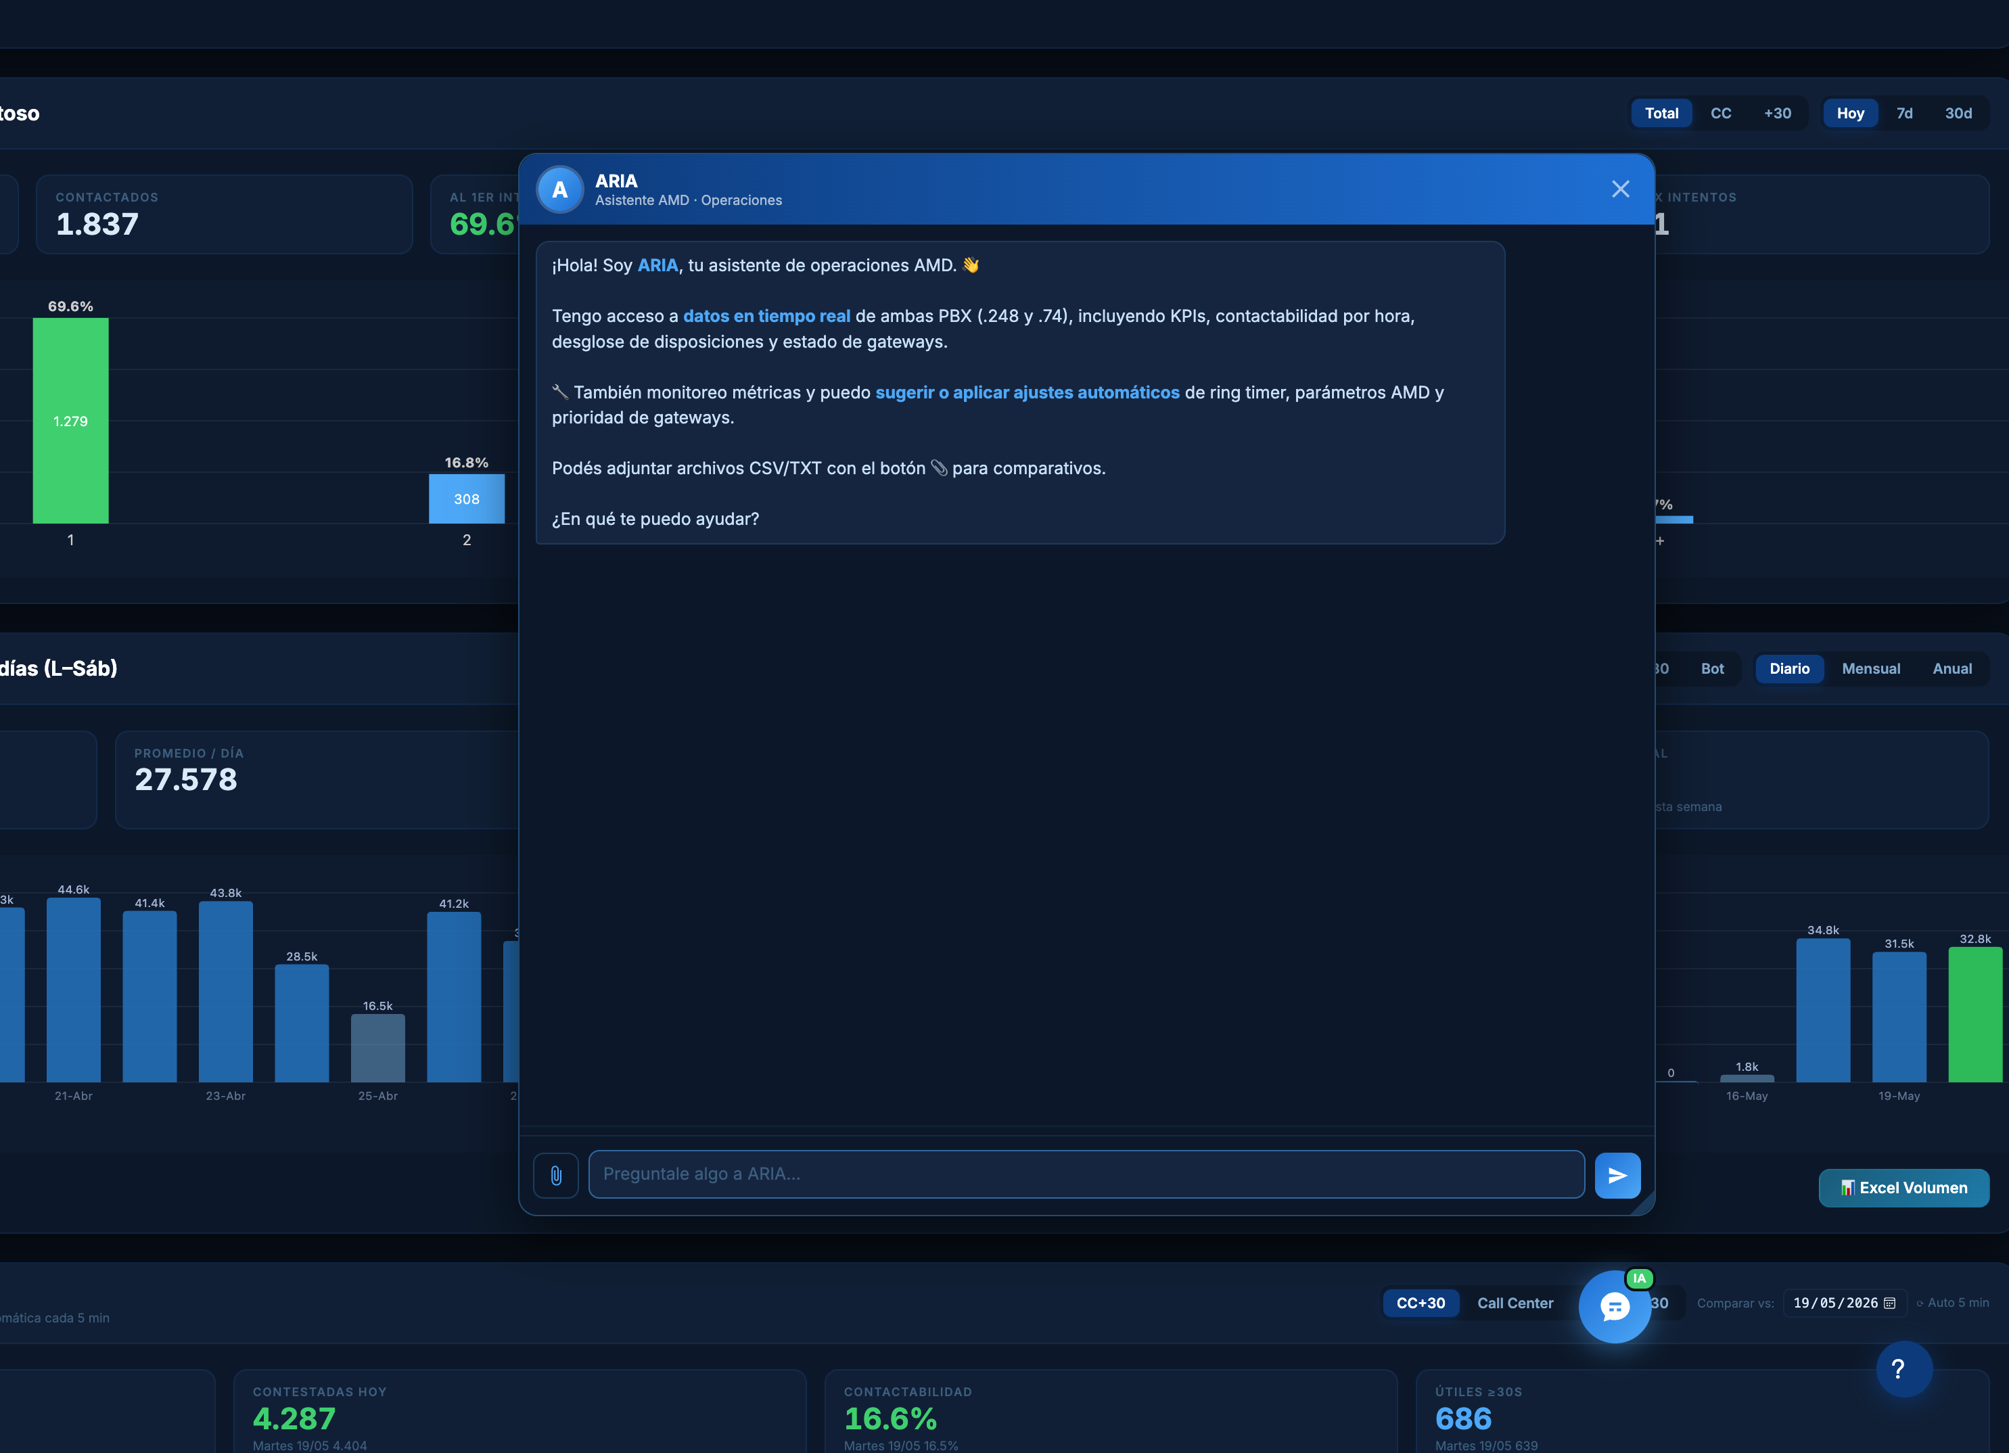This screenshot has width=2009, height=1453.
Task: Send the message to ARIA
Action: (1617, 1175)
